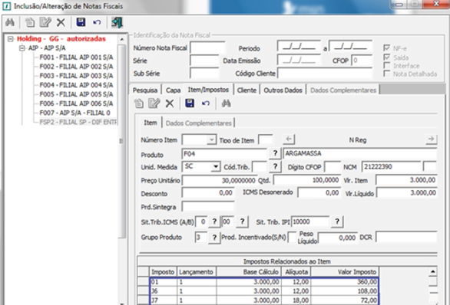The height and width of the screenshot is (305, 450).
Task: Click the delete X icon in main toolbar
Action: click(61, 22)
